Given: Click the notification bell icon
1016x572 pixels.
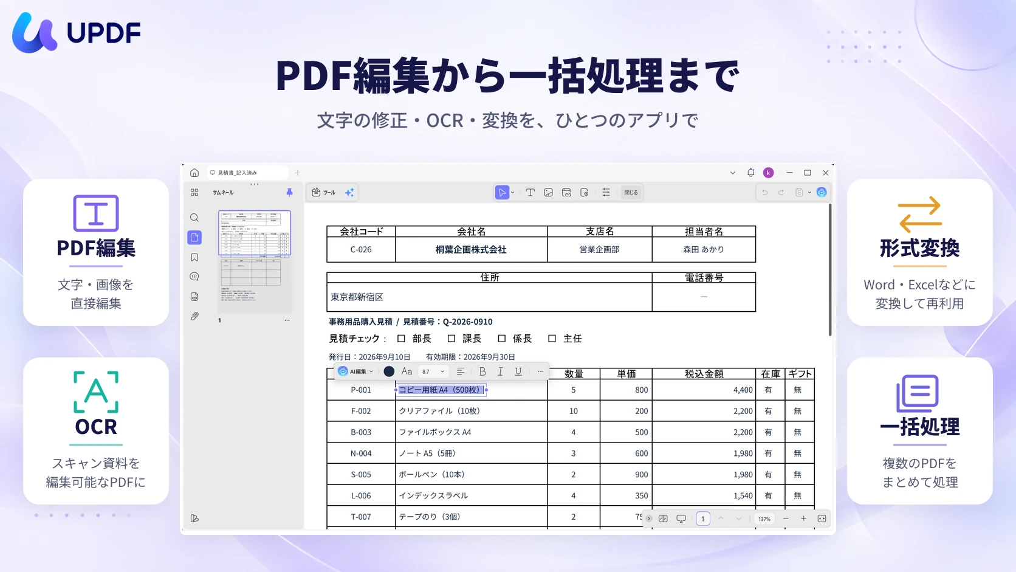Looking at the screenshot, I should point(750,173).
